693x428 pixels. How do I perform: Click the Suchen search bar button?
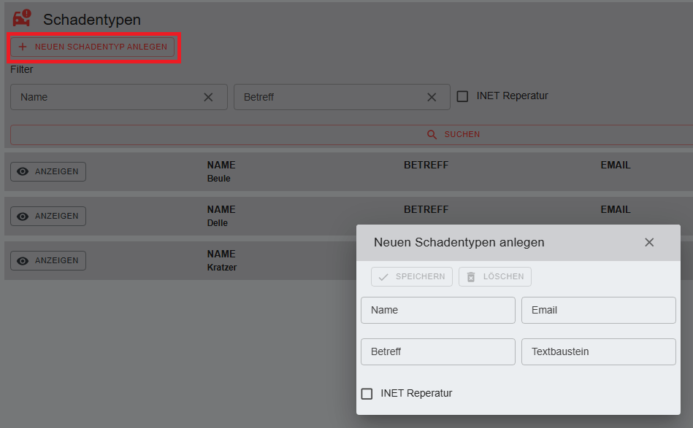(351, 135)
